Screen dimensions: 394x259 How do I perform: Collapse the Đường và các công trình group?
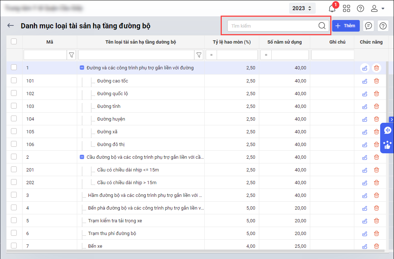pyautogui.click(x=82, y=68)
